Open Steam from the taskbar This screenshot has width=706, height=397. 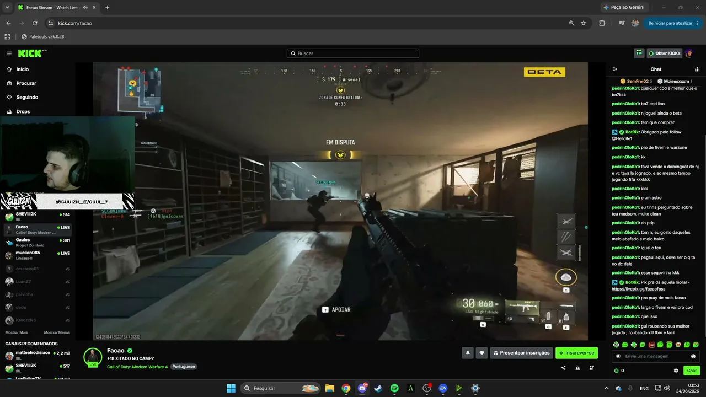(378, 388)
